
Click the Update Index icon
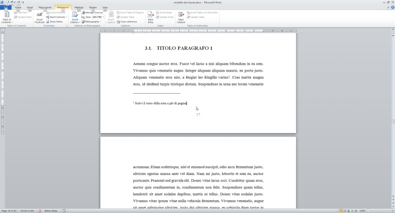click(157, 17)
